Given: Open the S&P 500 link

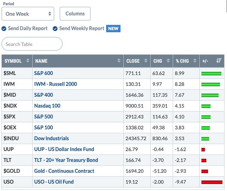Looking at the screenshot, I should coord(43,117).
